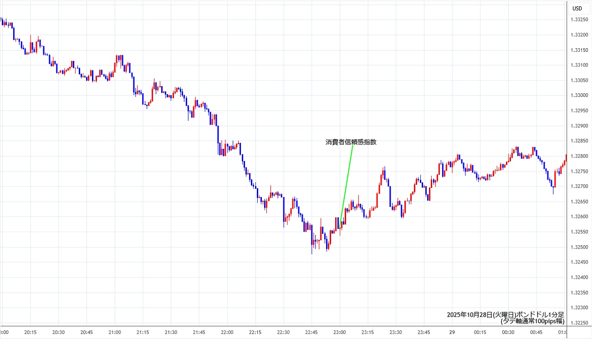Select the 00:45 time axis marker
Image resolution: width=592 pixels, height=339 pixels.
[x=536, y=332]
